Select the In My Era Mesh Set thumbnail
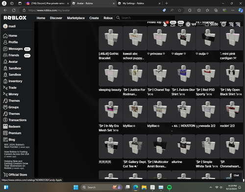This screenshot has width=245, height=192. pos(111,110)
